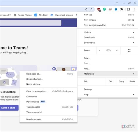Viewport: 138px width, 132px height.
Task: Click the tab search chevron in title bar
Action: [117, 3]
